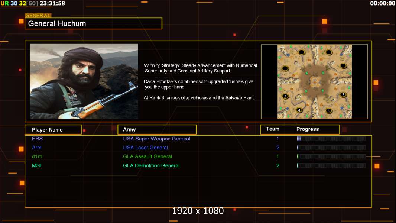Click the team number for d1m
This screenshot has height=223, width=396.
coord(277,156)
